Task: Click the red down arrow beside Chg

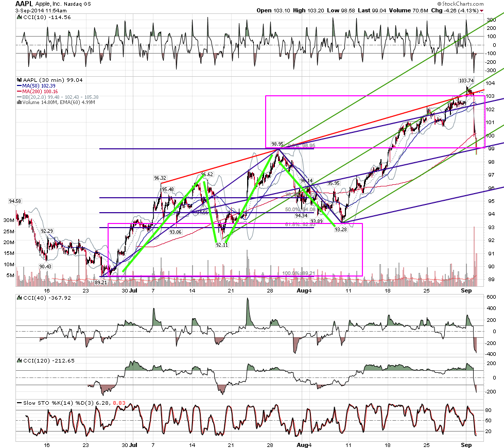Action: 481,11
